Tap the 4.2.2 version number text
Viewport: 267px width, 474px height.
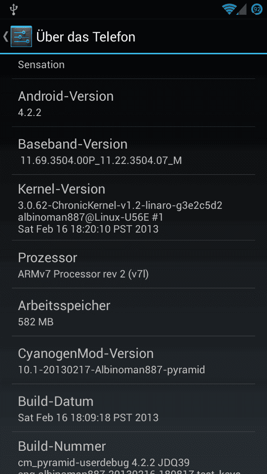(30, 113)
